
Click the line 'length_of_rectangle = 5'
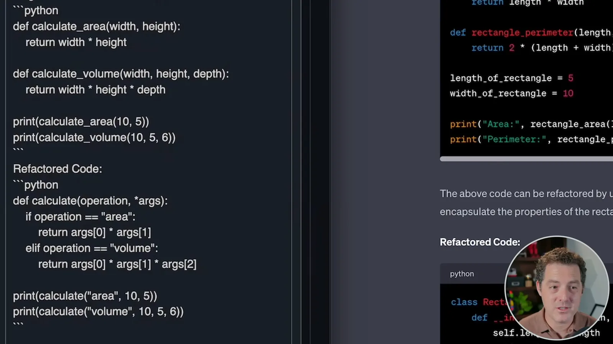(x=511, y=78)
